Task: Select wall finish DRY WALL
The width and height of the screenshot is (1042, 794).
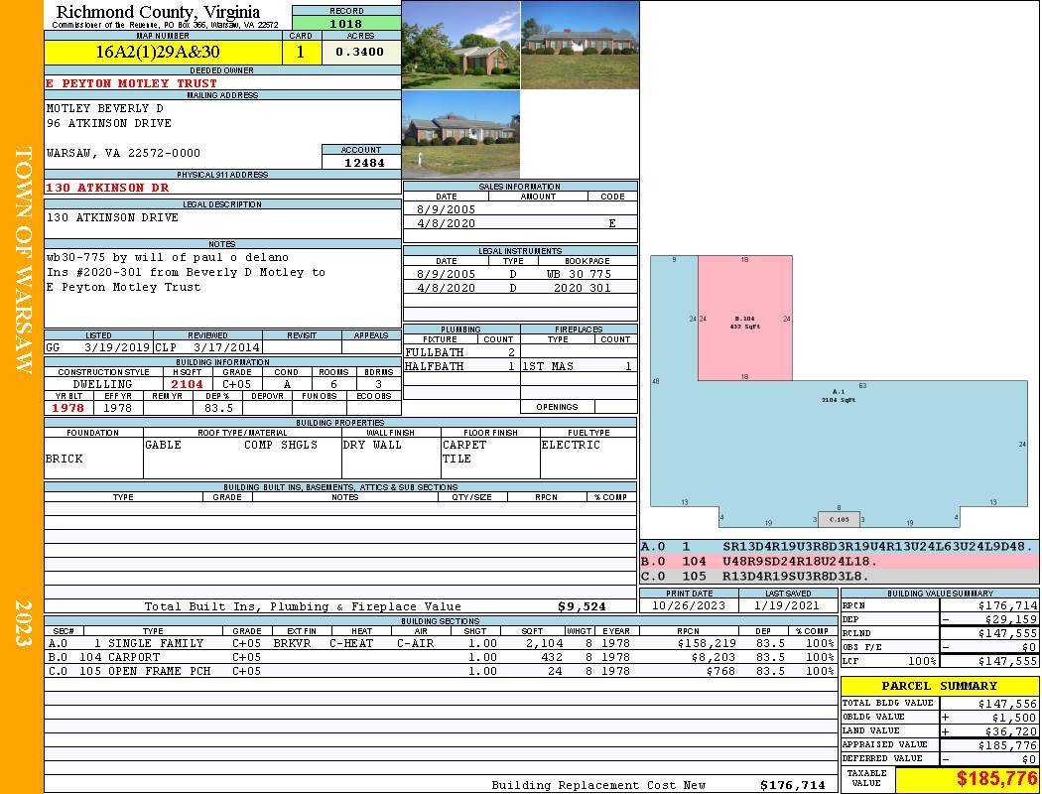Action: (x=372, y=445)
